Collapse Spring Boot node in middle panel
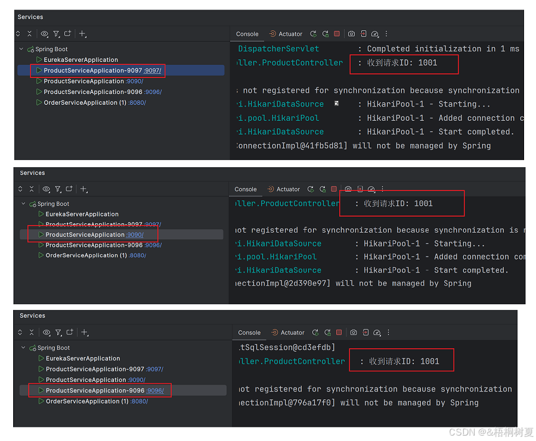This screenshot has height=441, width=536. (23, 204)
